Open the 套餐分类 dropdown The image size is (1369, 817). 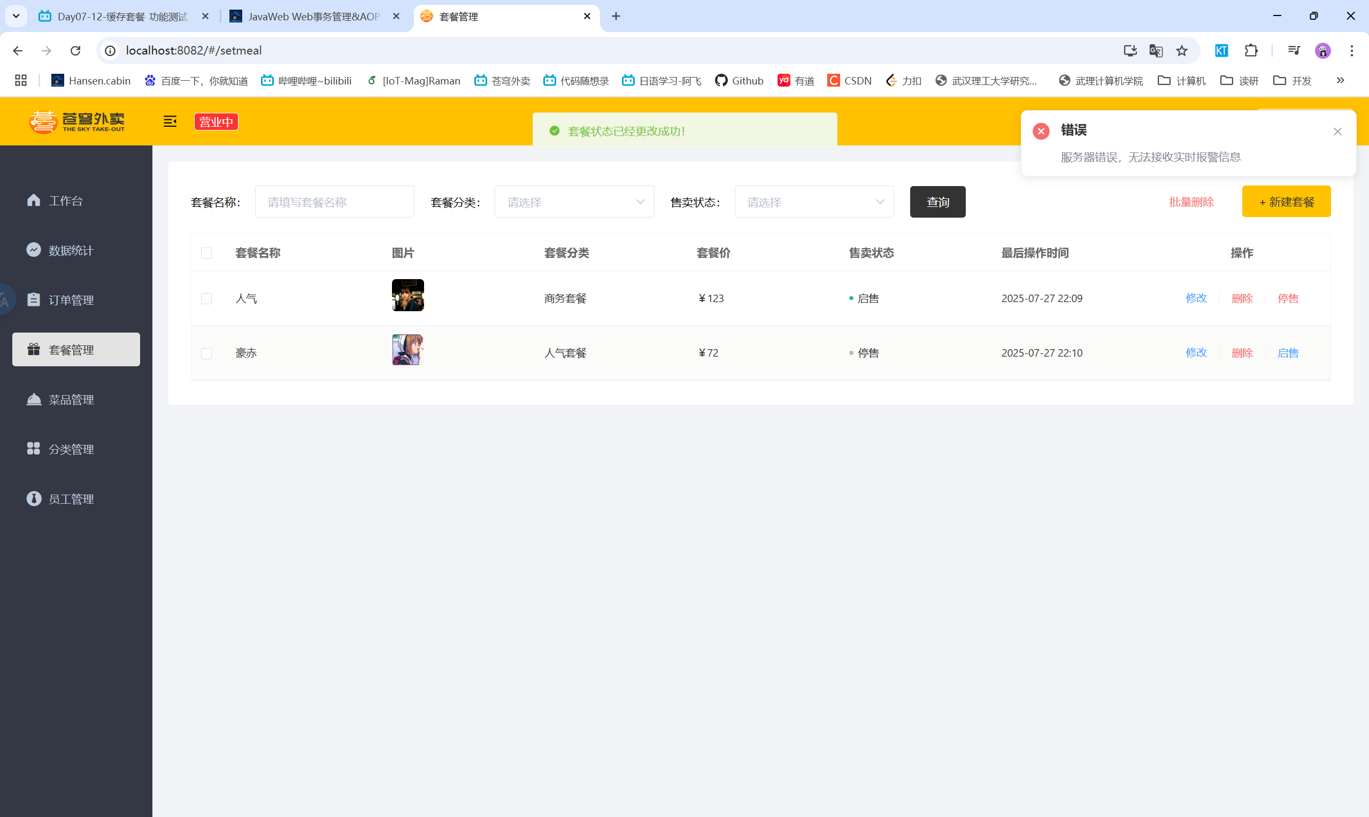pos(574,202)
